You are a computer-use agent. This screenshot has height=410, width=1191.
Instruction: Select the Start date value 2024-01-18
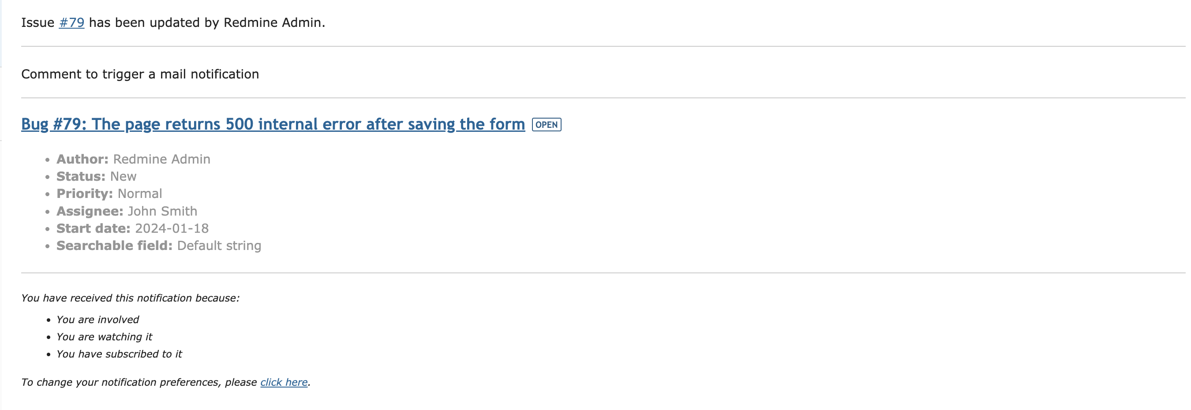click(172, 228)
